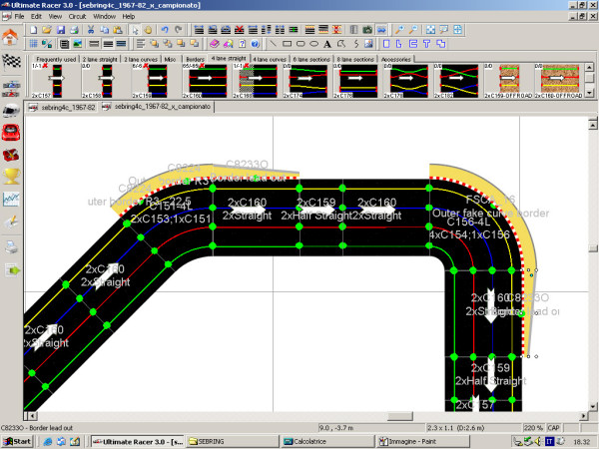The image size is (599, 449).
Task: Click the Windows Start button
Action: [x=18, y=440]
